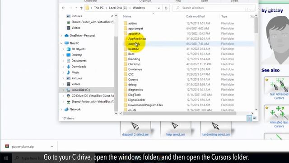
Task: Go up one folder level
Action: tap(81, 8)
